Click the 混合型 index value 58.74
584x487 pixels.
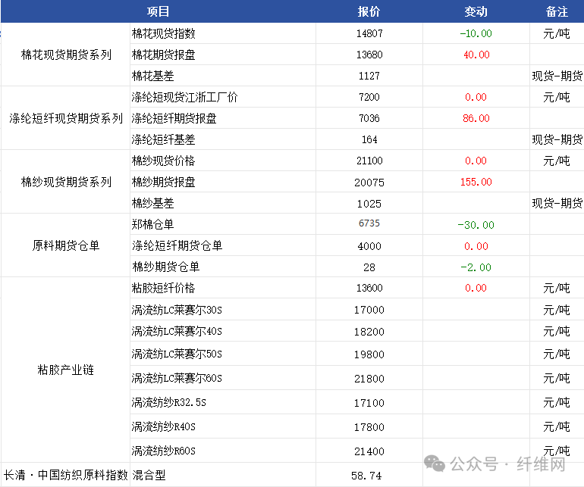pyautogui.click(x=366, y=475)
